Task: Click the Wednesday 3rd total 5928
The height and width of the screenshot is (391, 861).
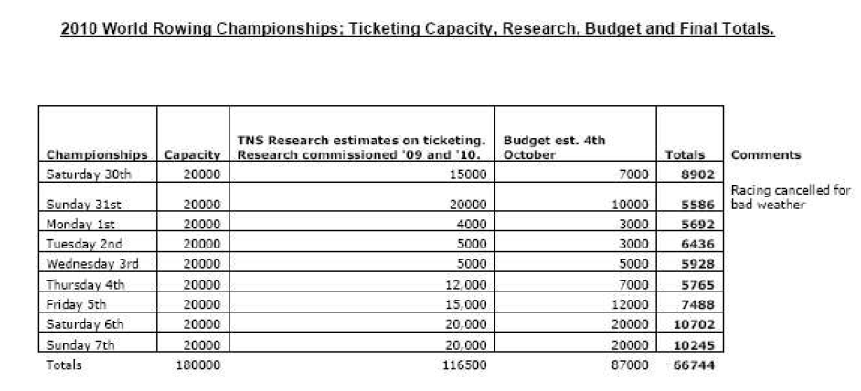Action: (697, 264)
